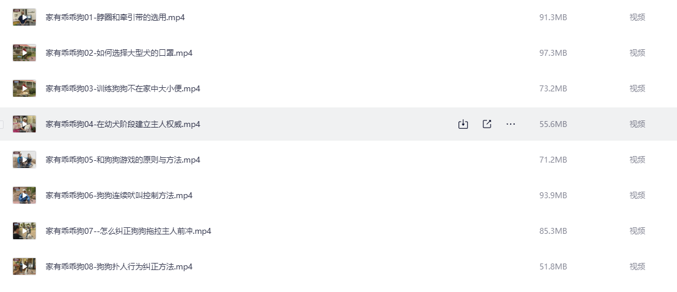Click file name 家有乖乖狗04-在幼犬阶段建立主人权威.mp4
The width and height of the screenshot is (677, 292).
tap(123, 124)
